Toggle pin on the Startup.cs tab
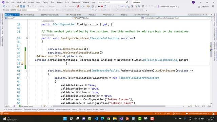This screenshot has height=122, width=217. pyautogui.click(x=15, y=15)
